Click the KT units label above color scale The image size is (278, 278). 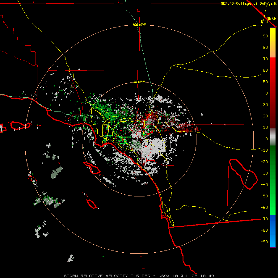pyautogui.click(x=264, y=21)
